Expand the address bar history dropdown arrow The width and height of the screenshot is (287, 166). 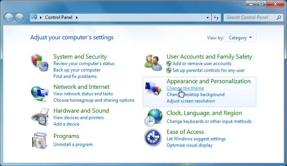208,18
